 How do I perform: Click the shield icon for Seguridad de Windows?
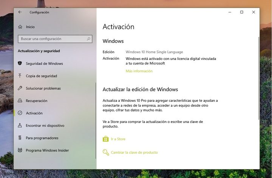pos(20,63)
